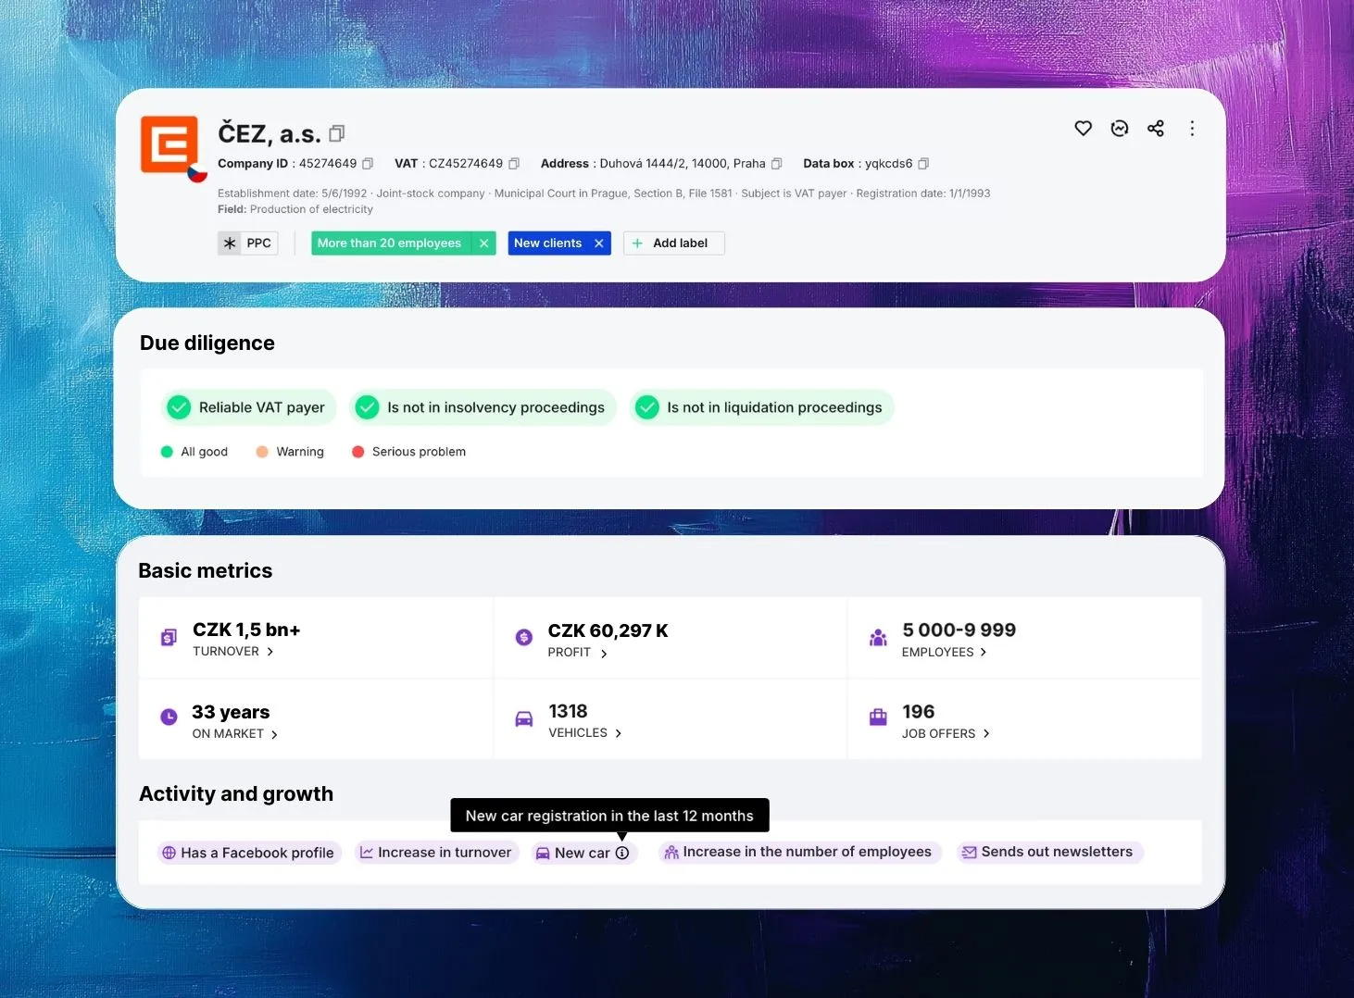The width and height of the screenshot is (1354, 998).
Task: Click the CZK 1,5 bn+ value
Action: (246, 630)
